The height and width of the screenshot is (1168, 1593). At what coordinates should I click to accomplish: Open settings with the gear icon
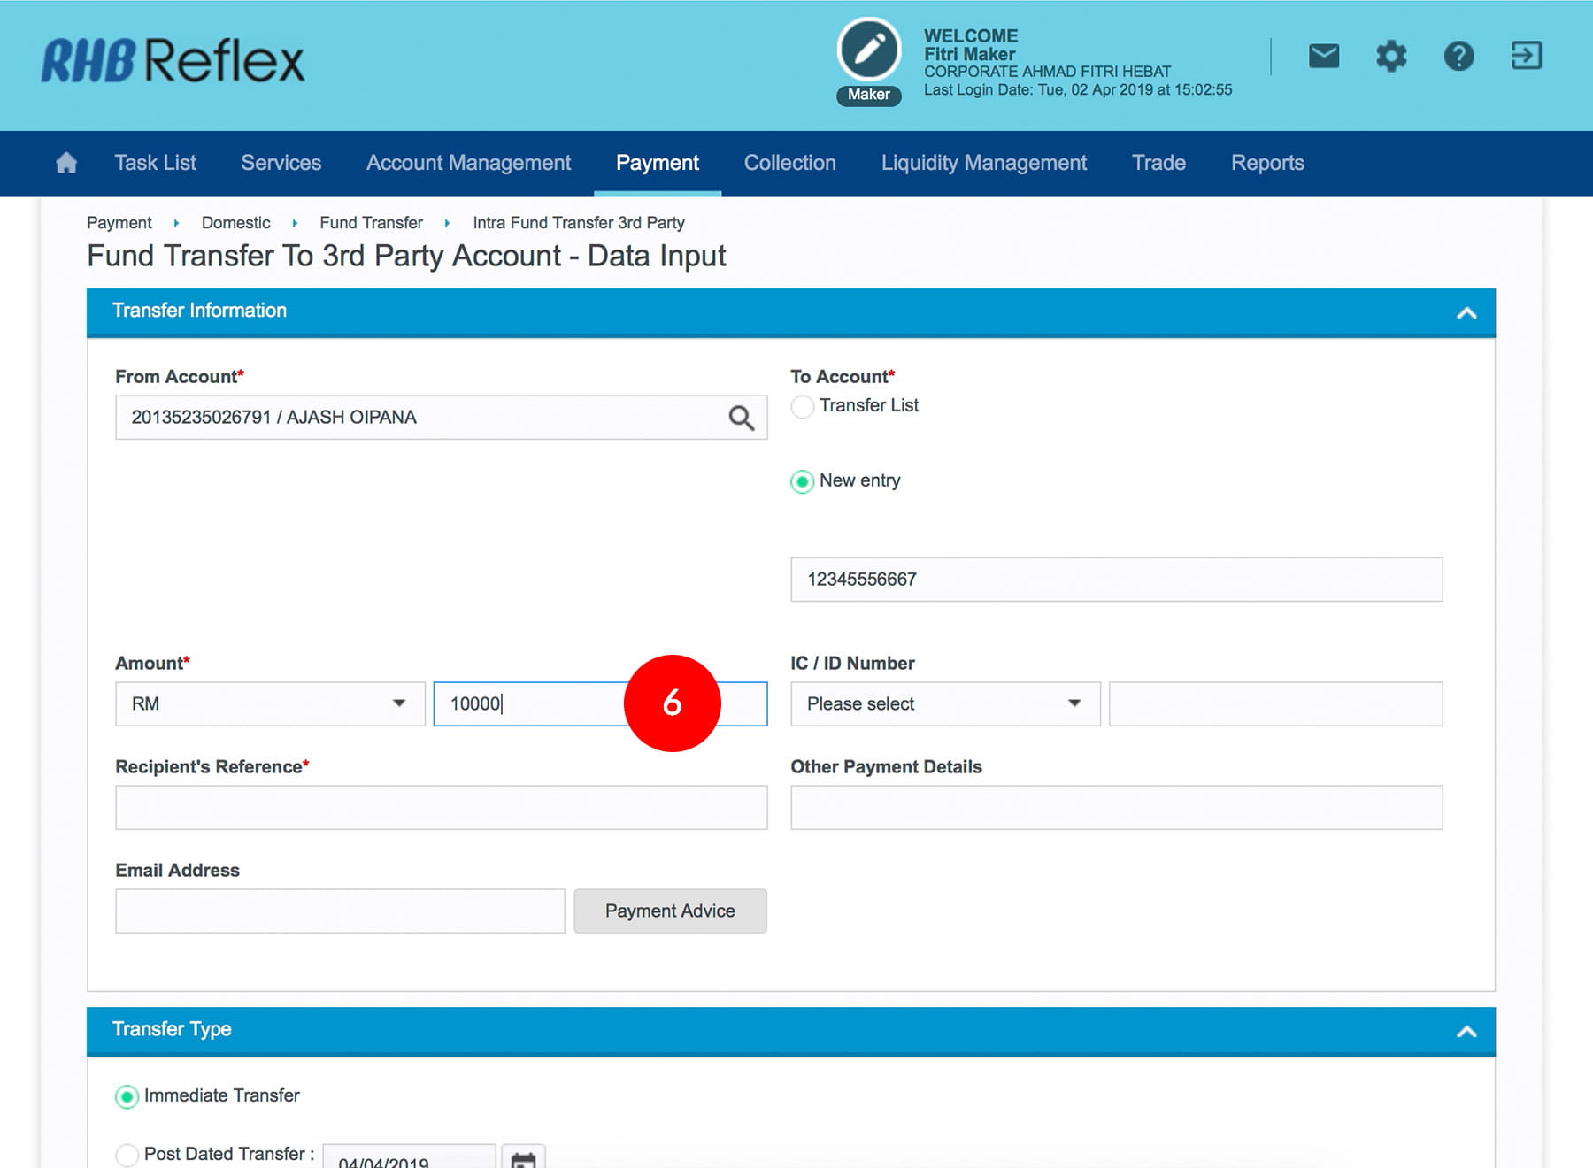pos(1390,57)
